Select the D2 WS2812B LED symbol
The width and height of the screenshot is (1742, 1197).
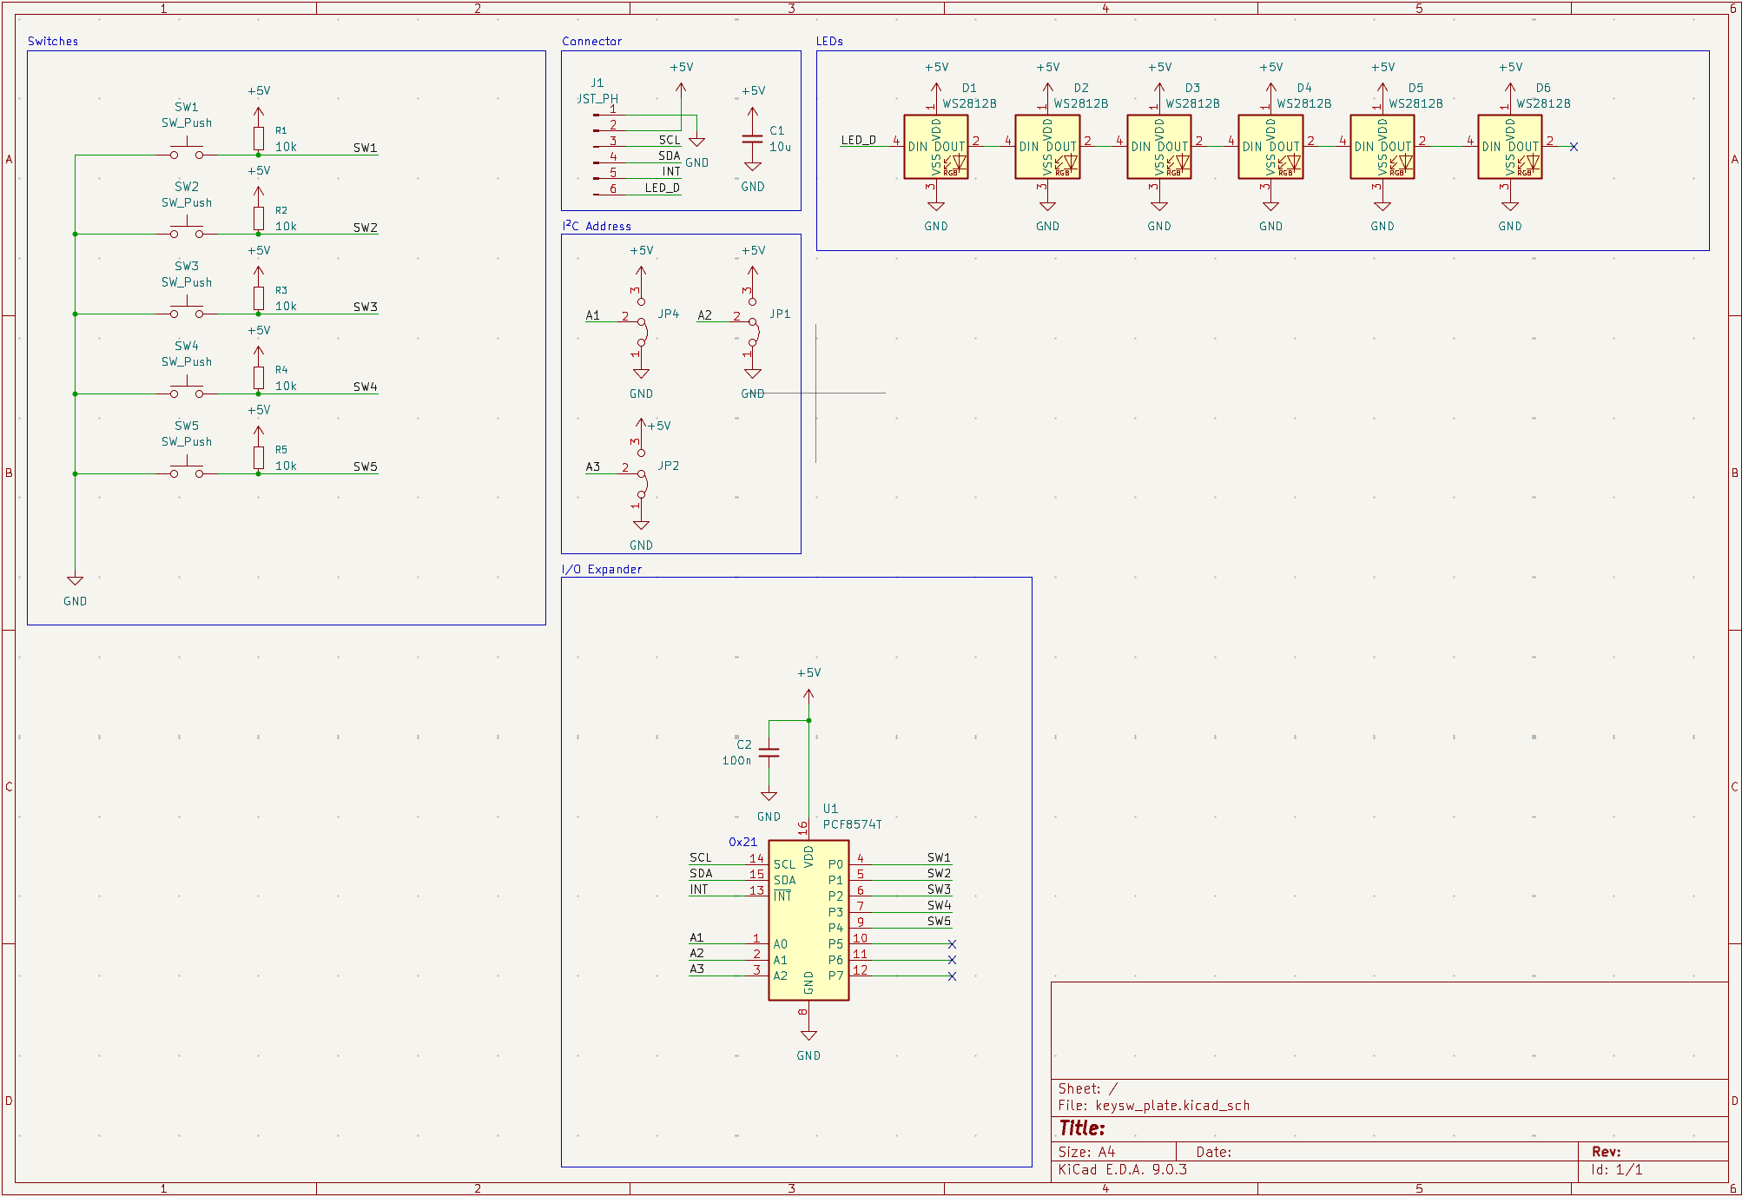1047,147
